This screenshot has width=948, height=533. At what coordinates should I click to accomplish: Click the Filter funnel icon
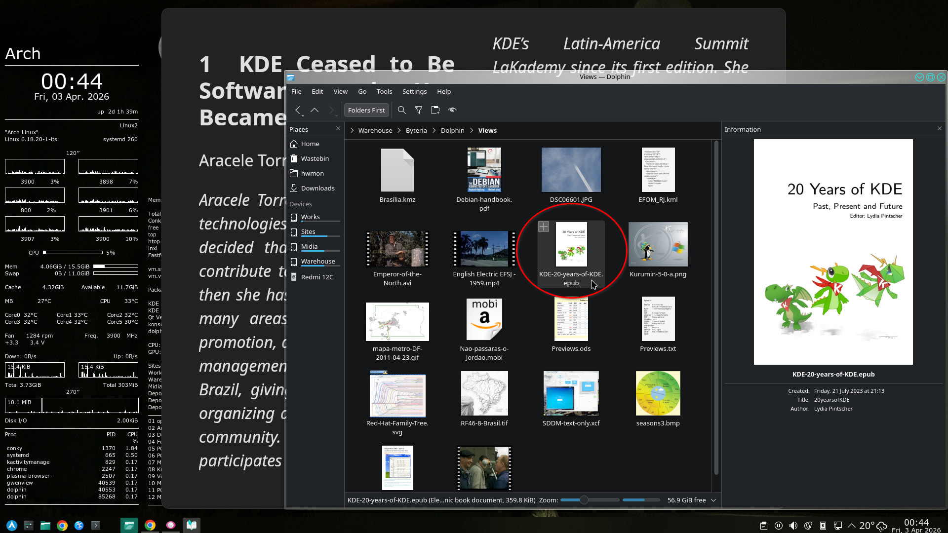[x=419, y=110]
